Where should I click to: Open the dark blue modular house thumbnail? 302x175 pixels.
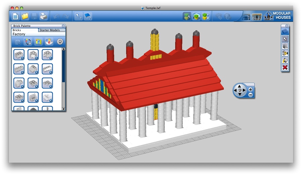[246, 17]
